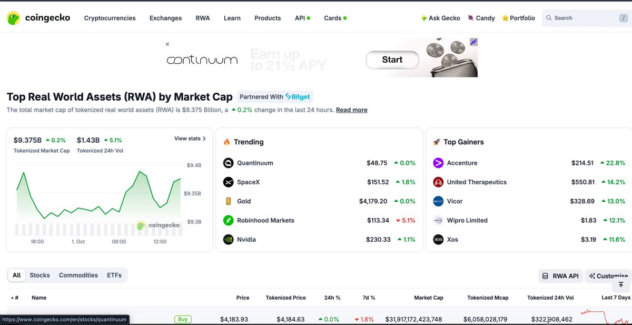Select the ETFs tab
The height and width of the screenshot is (325, 632).
[114, 275]
